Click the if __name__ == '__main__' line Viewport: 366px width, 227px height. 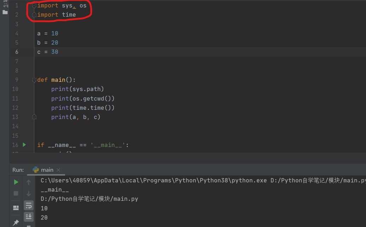pos(83,145)
